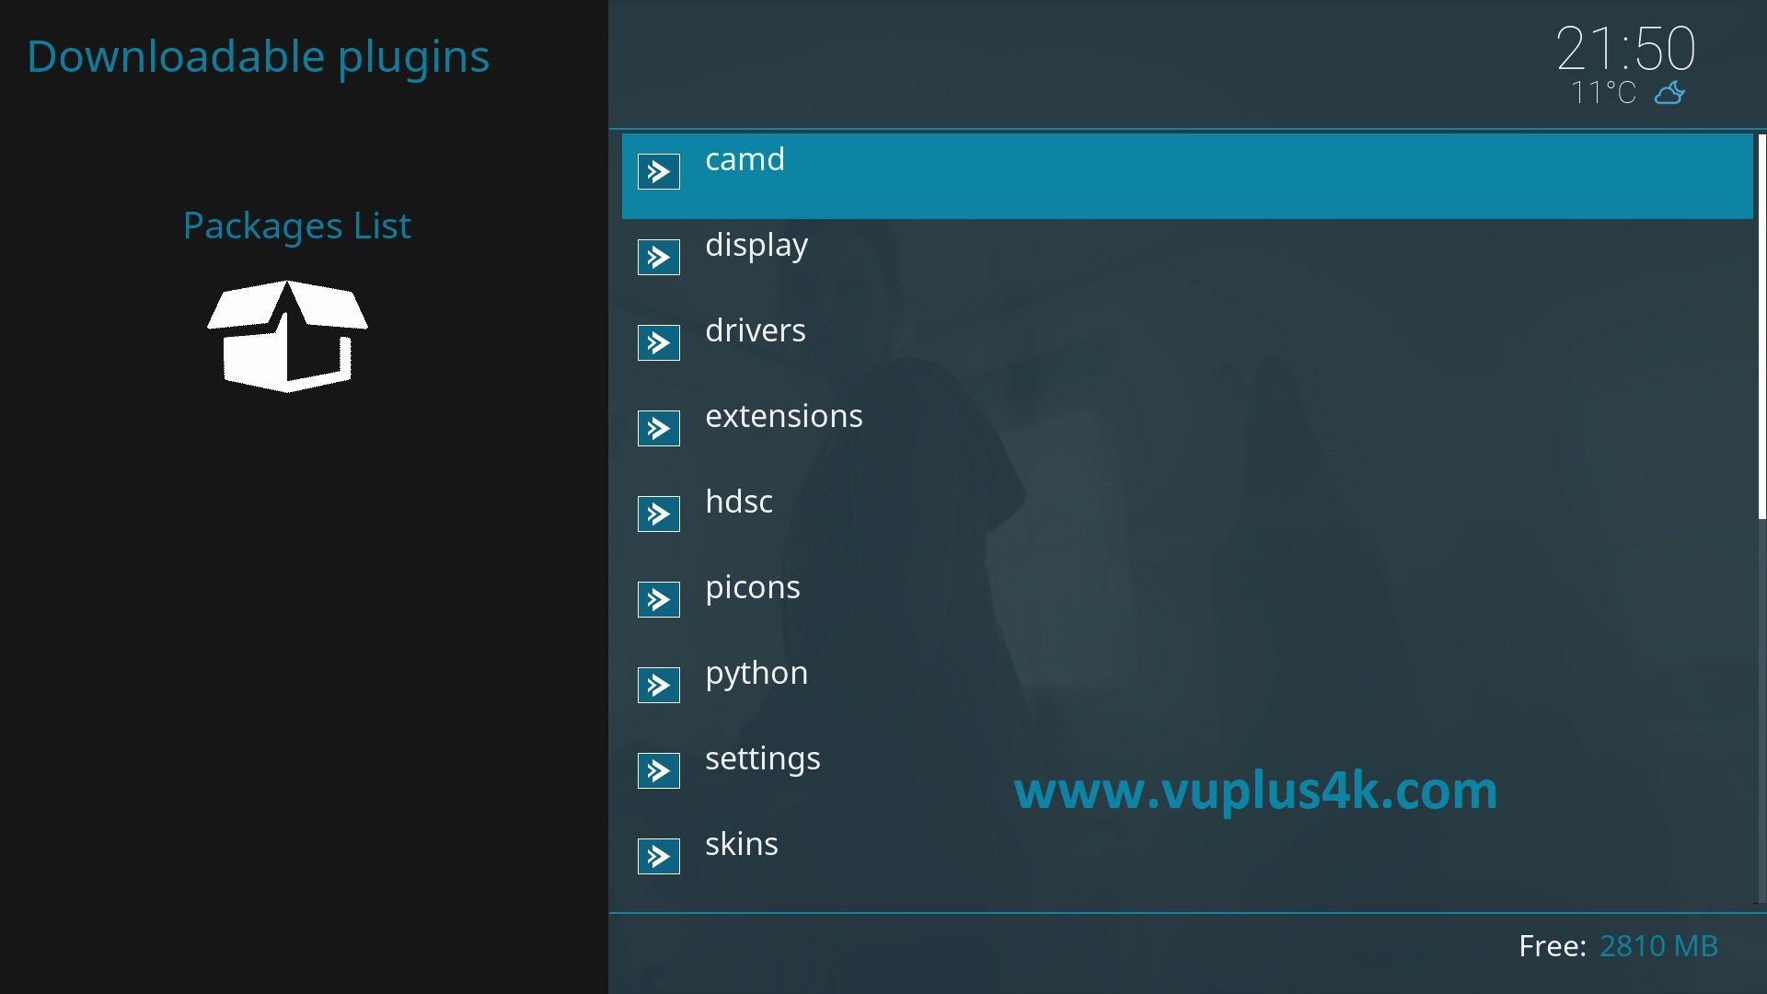Click the weather cloud icon
This screenshot has height=994, width=1767.
[x=1670, y=93]
